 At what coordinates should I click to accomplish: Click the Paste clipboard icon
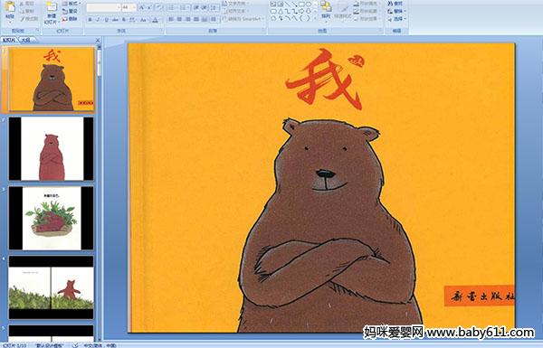coord(10,7)
